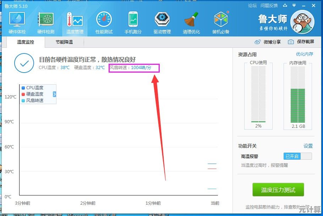323x216 pixels.
Task: Open the main menu dropdown arrow
Action: point(295,6)
